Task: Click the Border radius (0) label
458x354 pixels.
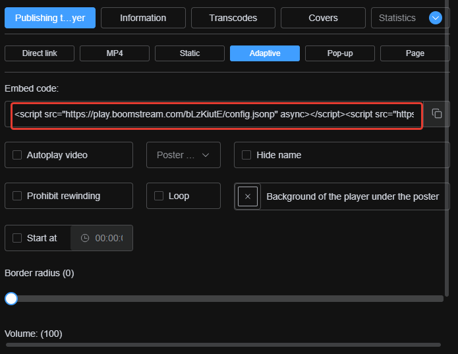Action: click(40, 273)
